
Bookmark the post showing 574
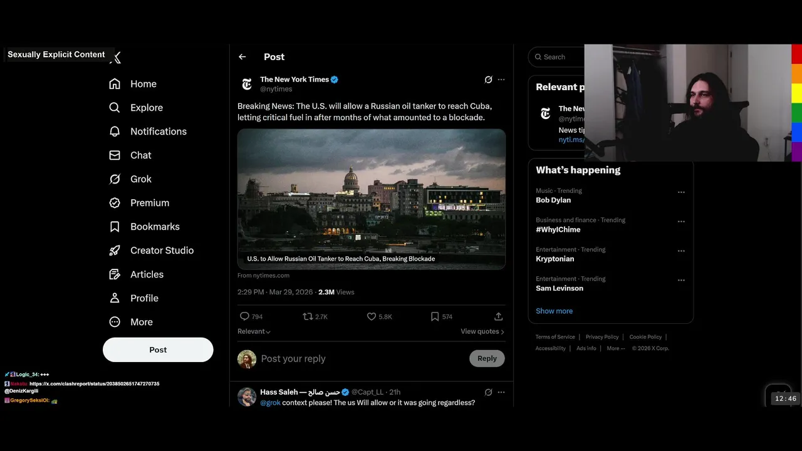pyautogui.click(x=435, y=316)
